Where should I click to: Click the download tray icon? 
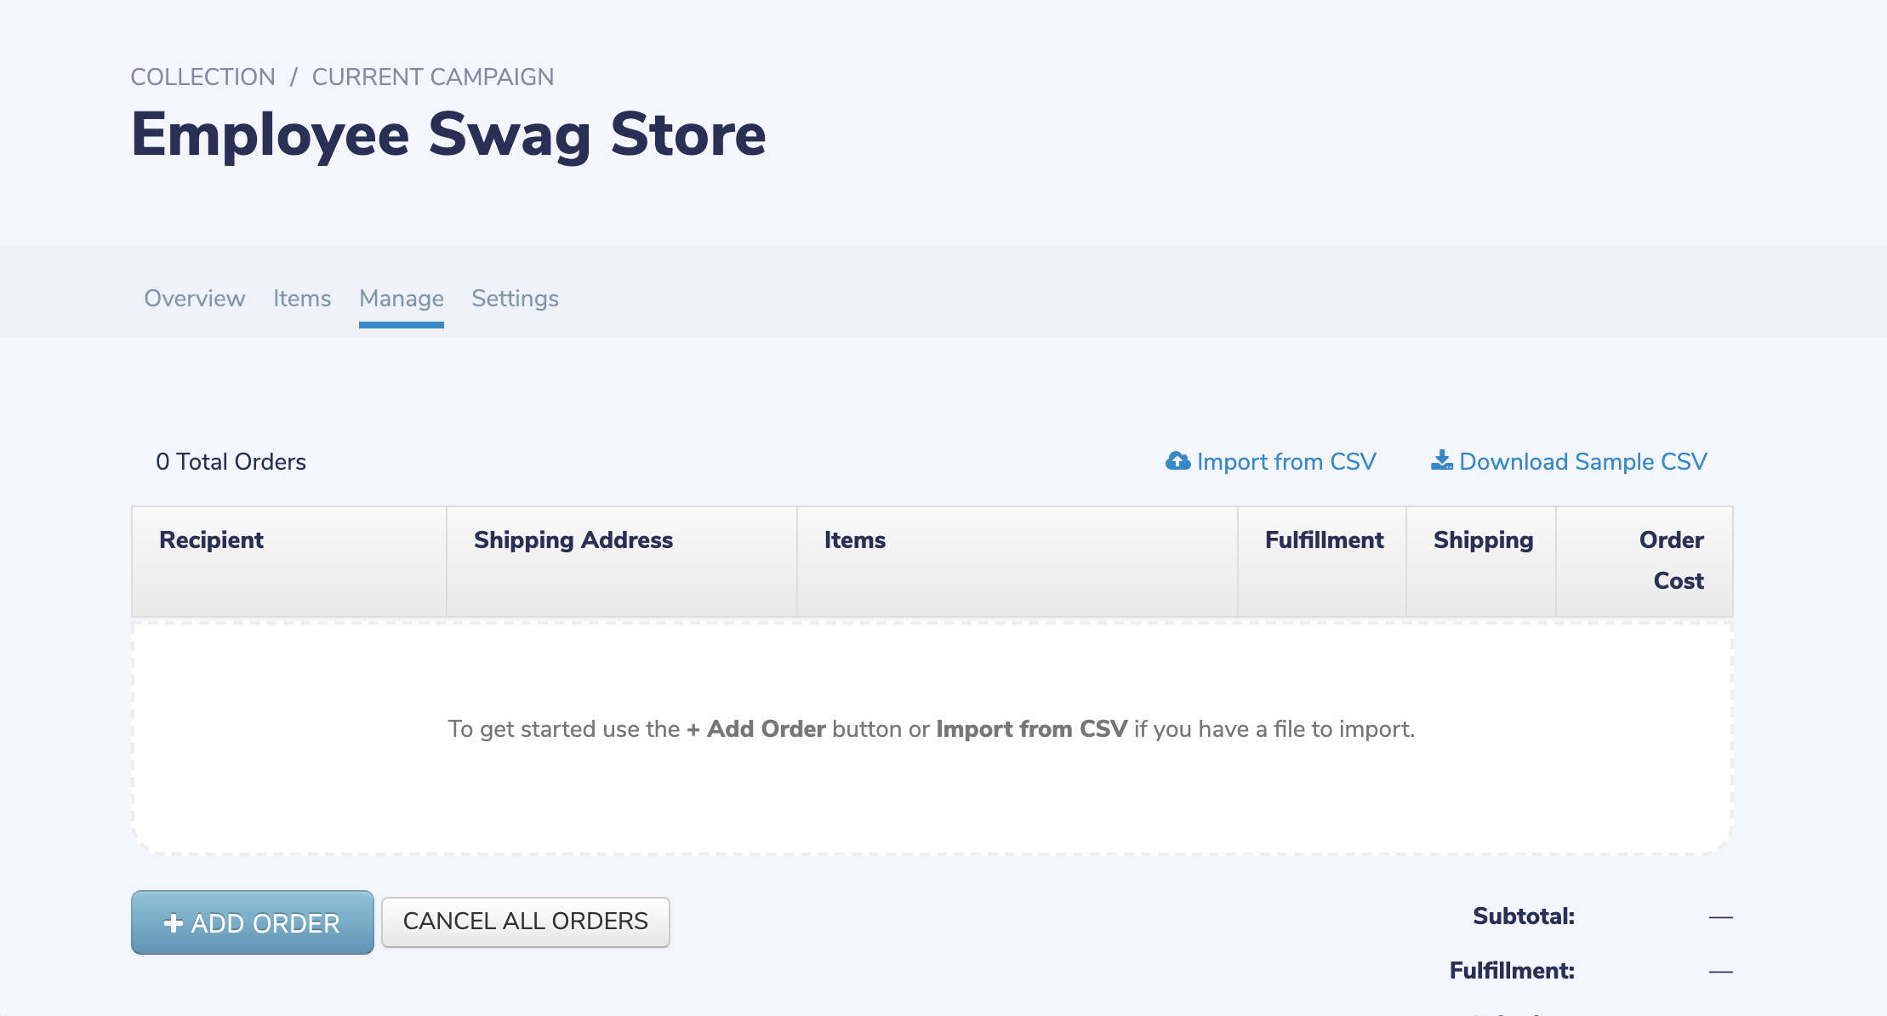point(1441,460)
